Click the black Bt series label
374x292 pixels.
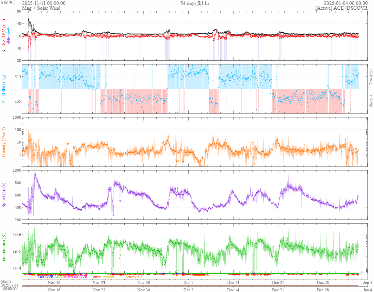pos(4,50)
